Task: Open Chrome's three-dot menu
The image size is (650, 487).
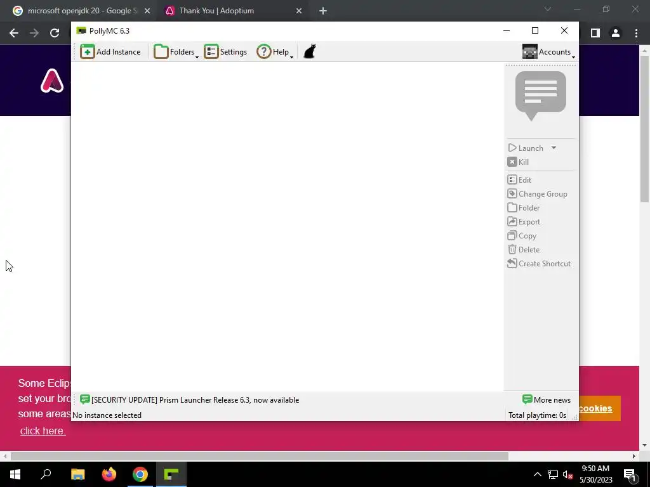Action: pos(636,33)
